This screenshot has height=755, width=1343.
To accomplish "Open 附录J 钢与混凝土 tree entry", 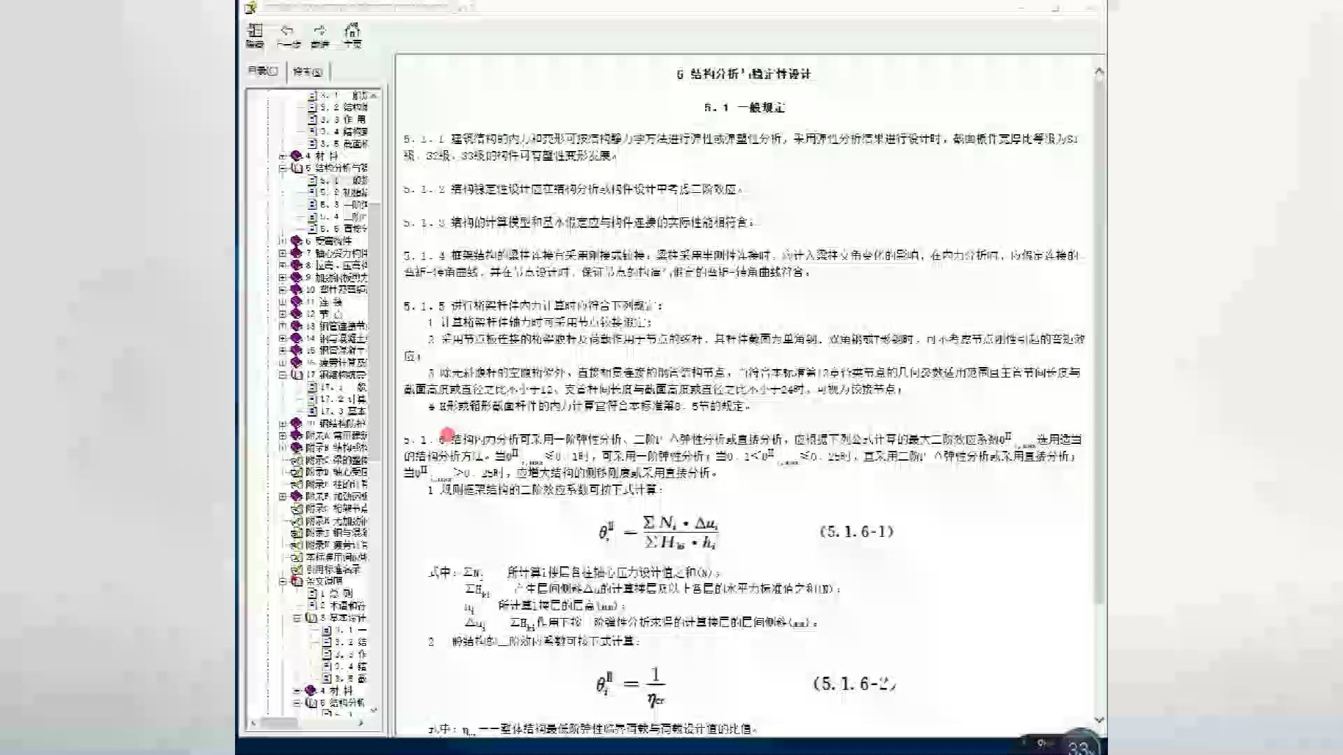I will point(336,533).
